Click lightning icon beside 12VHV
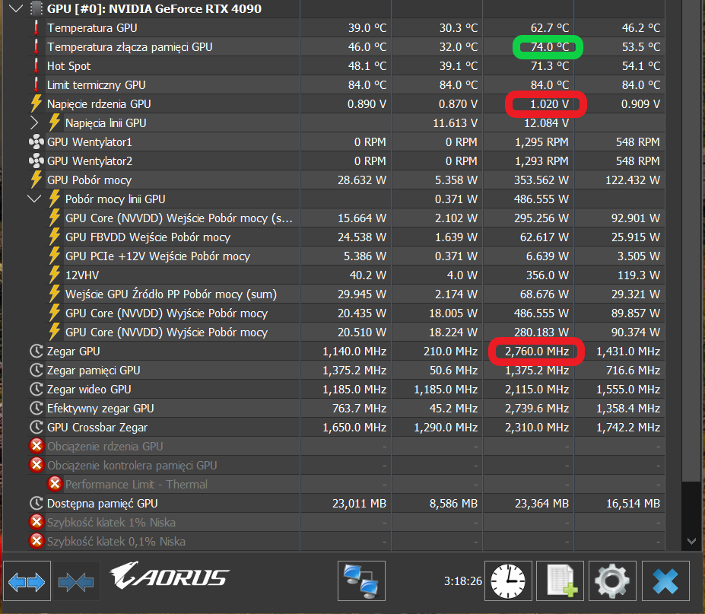 click(x=55, y=275)
